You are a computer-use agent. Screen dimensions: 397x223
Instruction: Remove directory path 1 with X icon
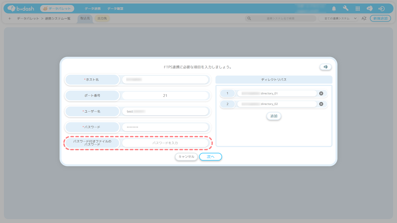coord(321,93)
